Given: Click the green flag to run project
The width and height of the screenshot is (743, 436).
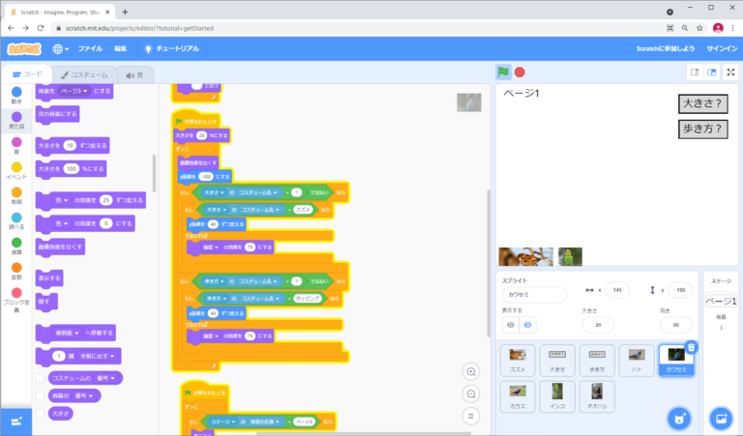Looking at the screenshot, I should pos(503,72).
